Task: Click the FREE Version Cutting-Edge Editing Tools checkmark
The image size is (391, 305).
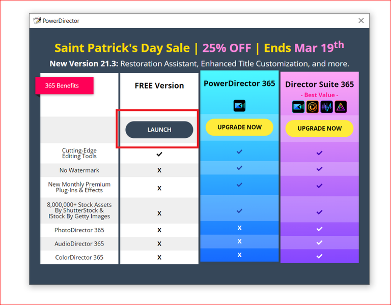Action: (x=159, y=154)
